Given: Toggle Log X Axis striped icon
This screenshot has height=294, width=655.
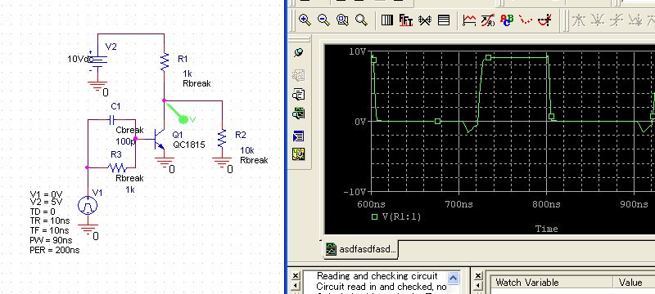Looking at the screenshot, I should [386, 20].
